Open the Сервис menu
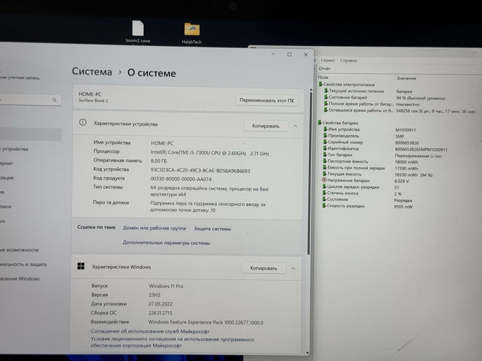Viewport: 482px width, 361px height. tap(328, 60)
